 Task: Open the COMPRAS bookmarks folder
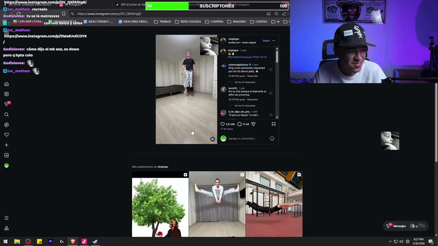214,22
